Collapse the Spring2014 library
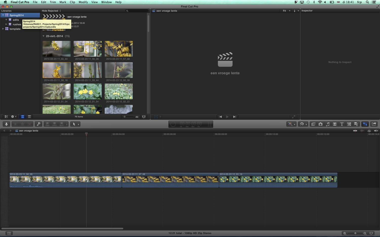 (x=3, y=15)
